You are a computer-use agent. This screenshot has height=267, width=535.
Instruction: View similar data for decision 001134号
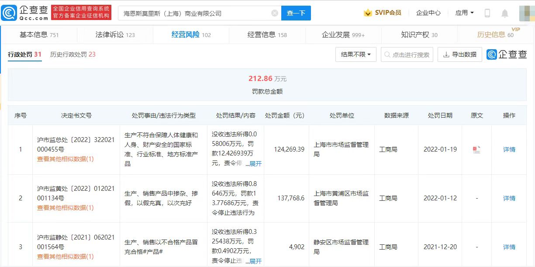coord(66,208)
